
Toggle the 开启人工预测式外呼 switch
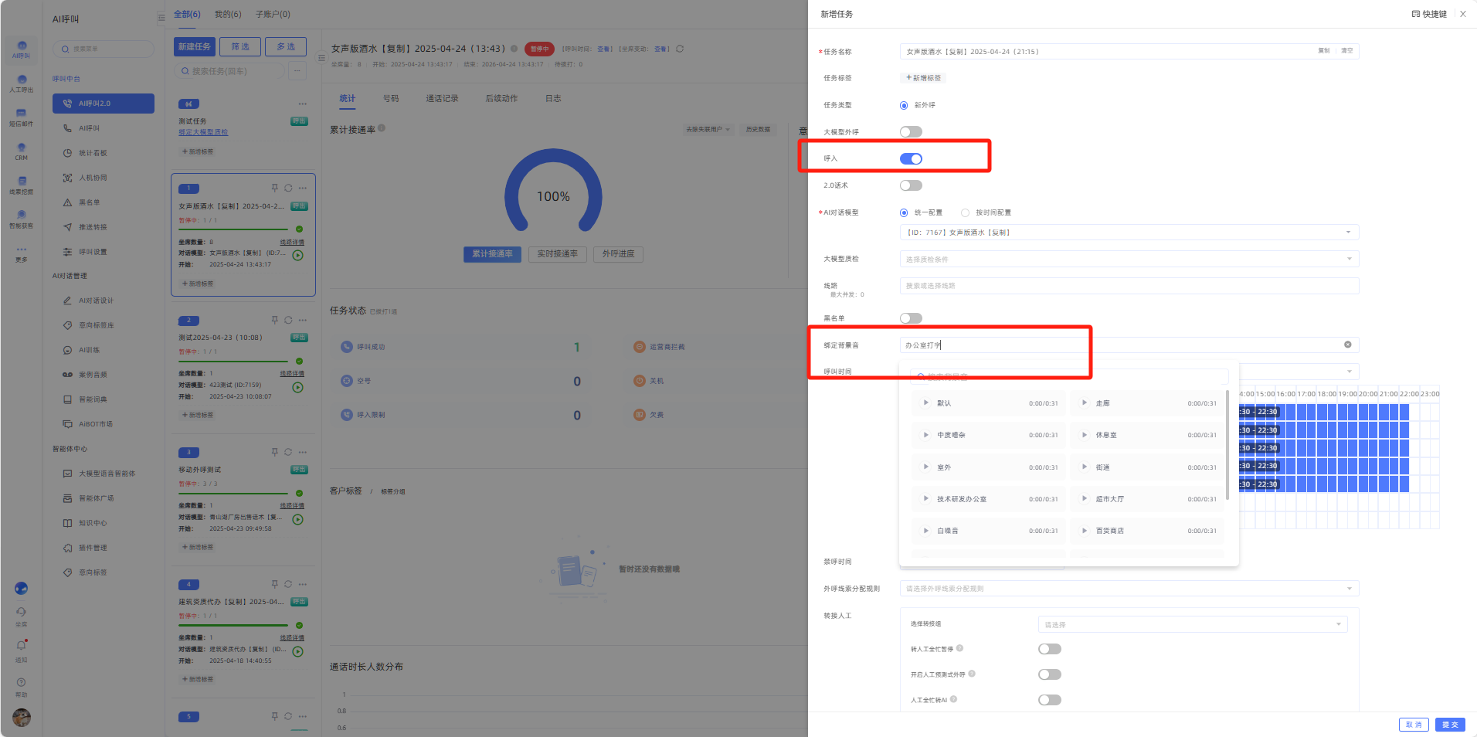coord(1050,674)
